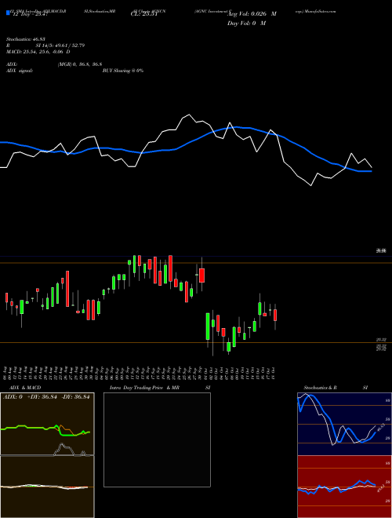This screenshot has height=518, width=392.
Task: Click the 'SI 14/3: 49.61 / 52.79' text
Action: click(60, 46)
